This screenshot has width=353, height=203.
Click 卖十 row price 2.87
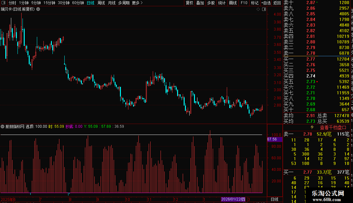coord(311,3)
